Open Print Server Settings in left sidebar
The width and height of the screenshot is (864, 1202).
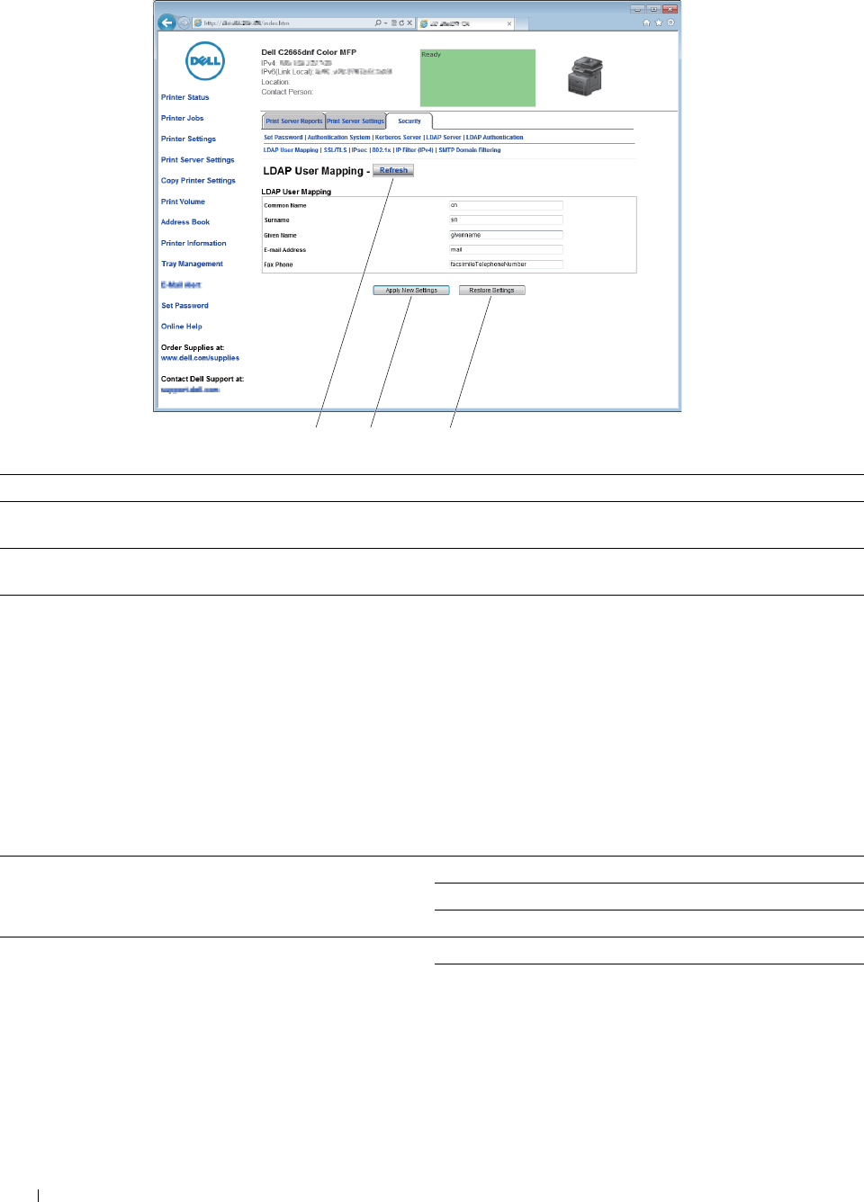[197, 159]
